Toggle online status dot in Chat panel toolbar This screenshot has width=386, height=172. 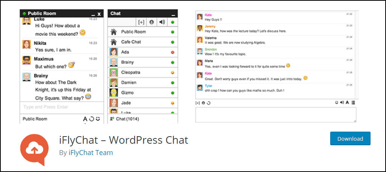[173, 22]
